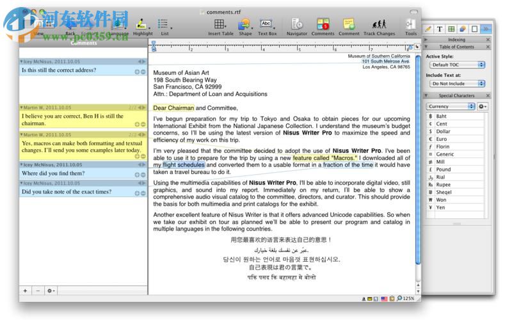512x320 pixels.
Task: Open the Tools toolbar icon
Action: pyautogui.click(x=410, y=27)
